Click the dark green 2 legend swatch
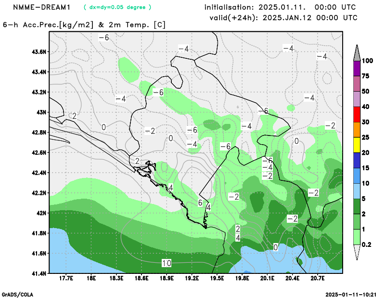Viewport: 385px width, 298px height. coord(357,206)
